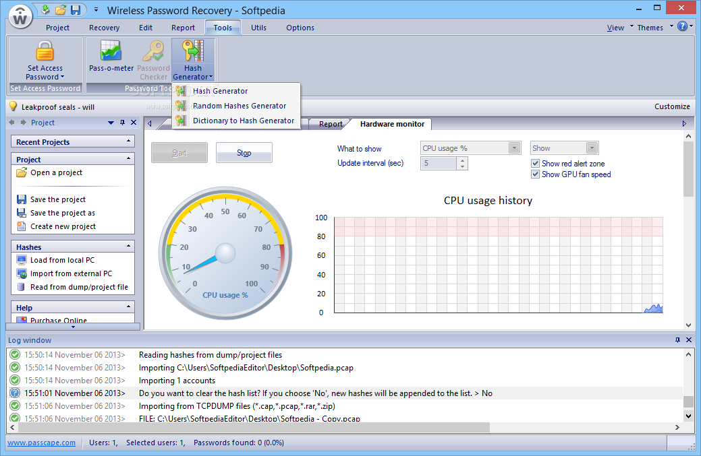Click the update interval input field
This screenshot has width=701, height=456.
point(439,163)
